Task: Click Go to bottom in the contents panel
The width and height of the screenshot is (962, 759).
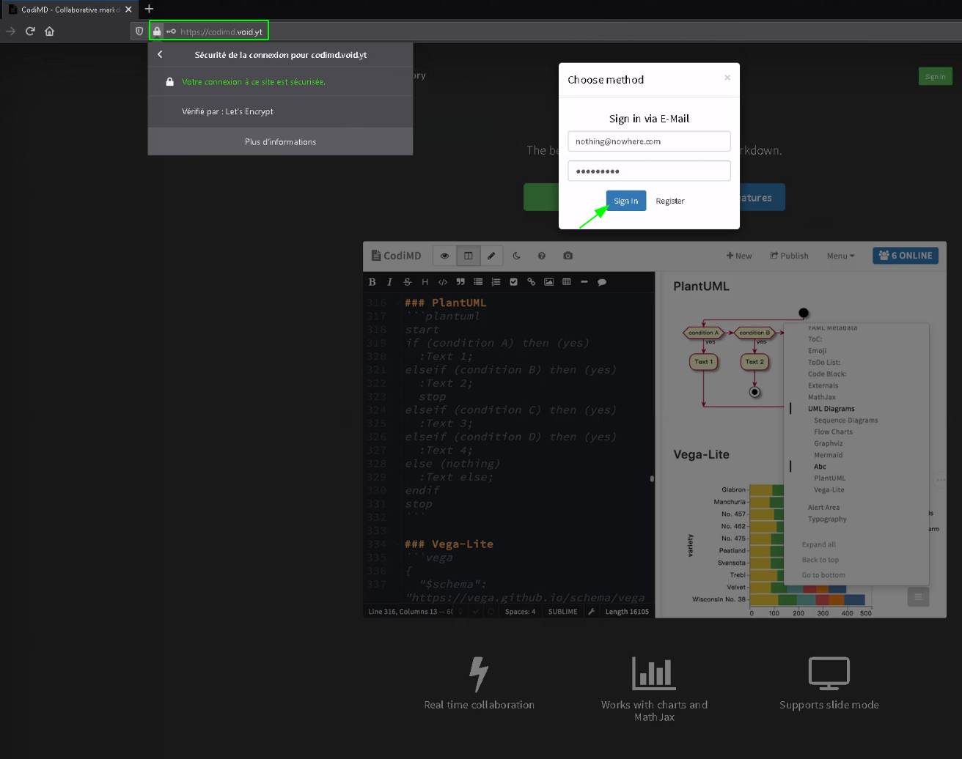Action: pyautogui.click(x=823, y=575)
